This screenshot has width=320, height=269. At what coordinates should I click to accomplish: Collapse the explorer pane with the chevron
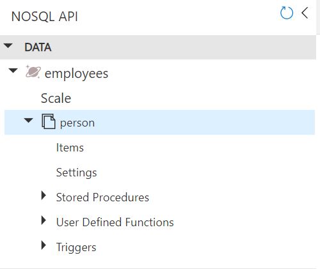coord(305,13)
